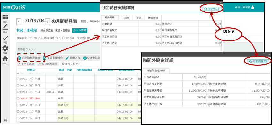Screen dimensions: 272x125
Task: Switch to the 不就労 tab
Action: tap(125, 18)
